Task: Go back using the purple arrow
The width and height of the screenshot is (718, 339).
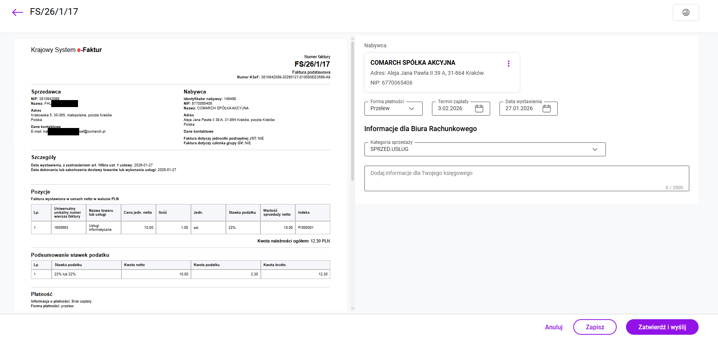Action: tap(17, 12)
